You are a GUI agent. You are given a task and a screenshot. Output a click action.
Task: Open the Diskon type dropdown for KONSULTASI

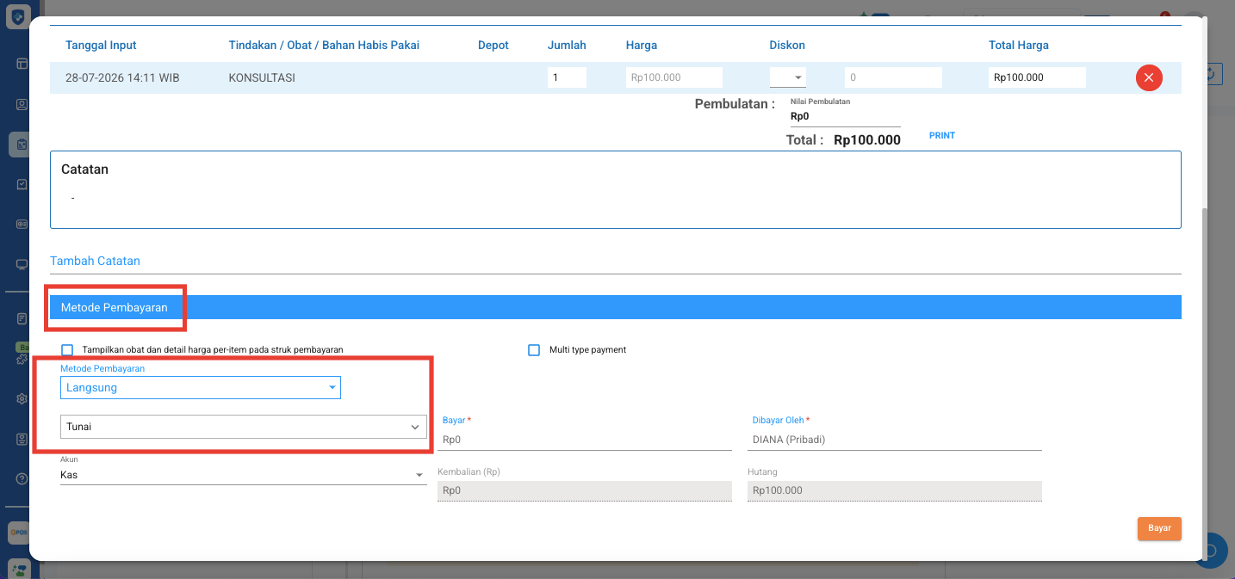point(788,77)
